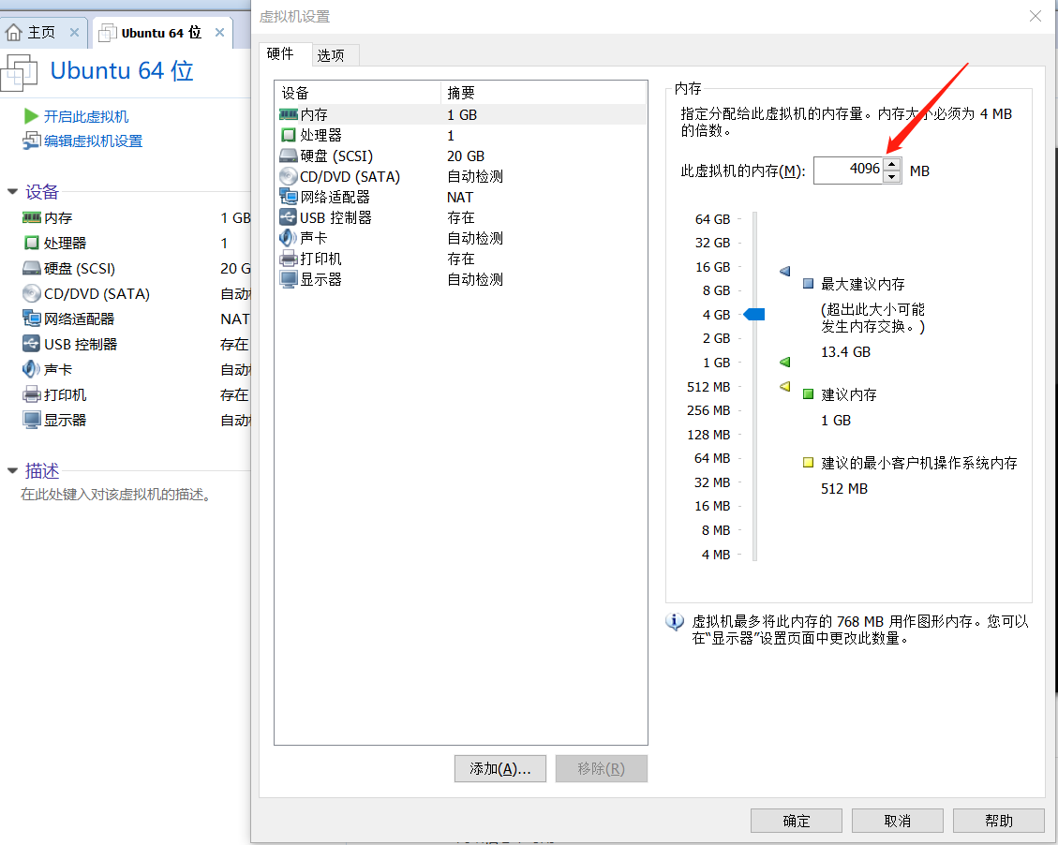The width and height of the screenshot is (1058, 845).
Task: Click the 描述 text area in main window
Action: click(x=116, y=495)
